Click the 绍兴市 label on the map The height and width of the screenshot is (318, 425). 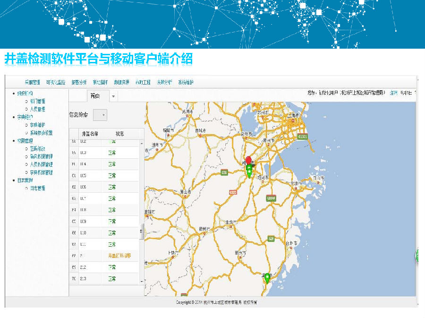pyautogui.click(x=263, y=177)
